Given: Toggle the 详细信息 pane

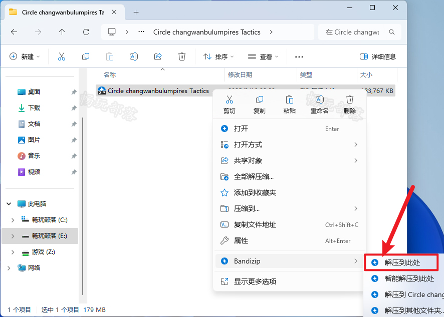Looking at the screenshot, I should click(x=378, y=56).
